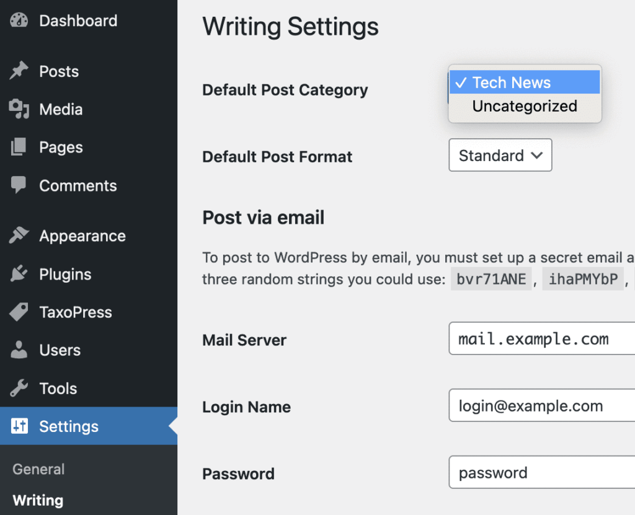Click the Posts pushpin icon
635x515 pixels.
19,71
